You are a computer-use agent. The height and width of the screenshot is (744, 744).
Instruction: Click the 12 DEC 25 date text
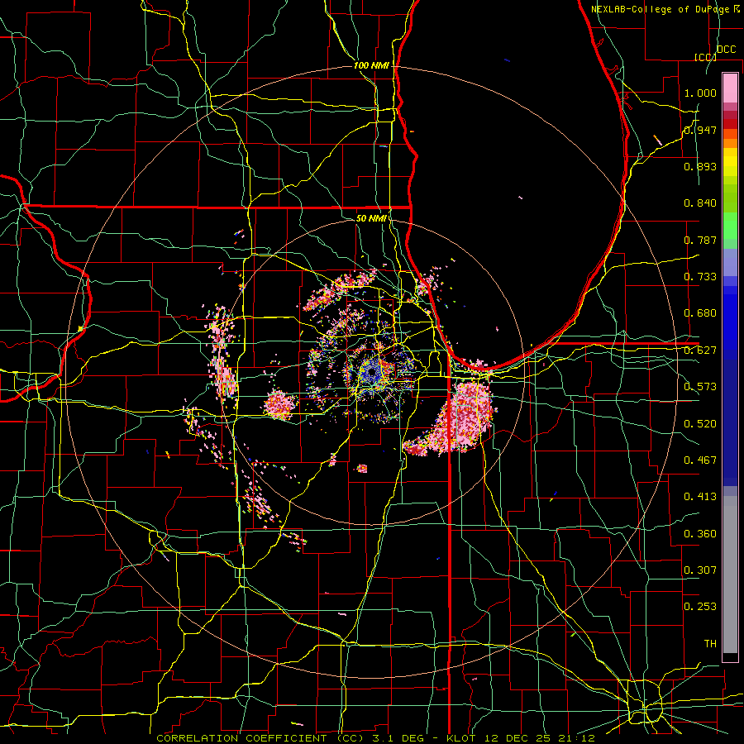click(519, 738)
